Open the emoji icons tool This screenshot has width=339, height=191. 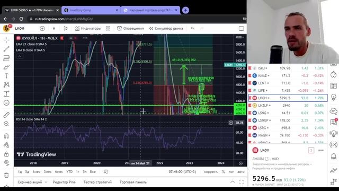[6, 102]
